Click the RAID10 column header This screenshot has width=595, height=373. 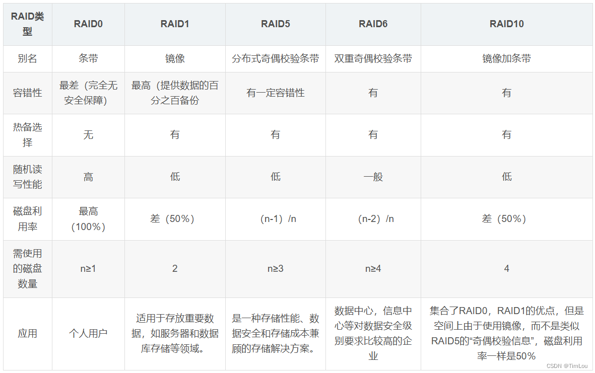[x=507, y=24]
